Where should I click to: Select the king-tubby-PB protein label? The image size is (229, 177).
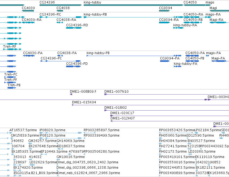[x=98, y=53]
